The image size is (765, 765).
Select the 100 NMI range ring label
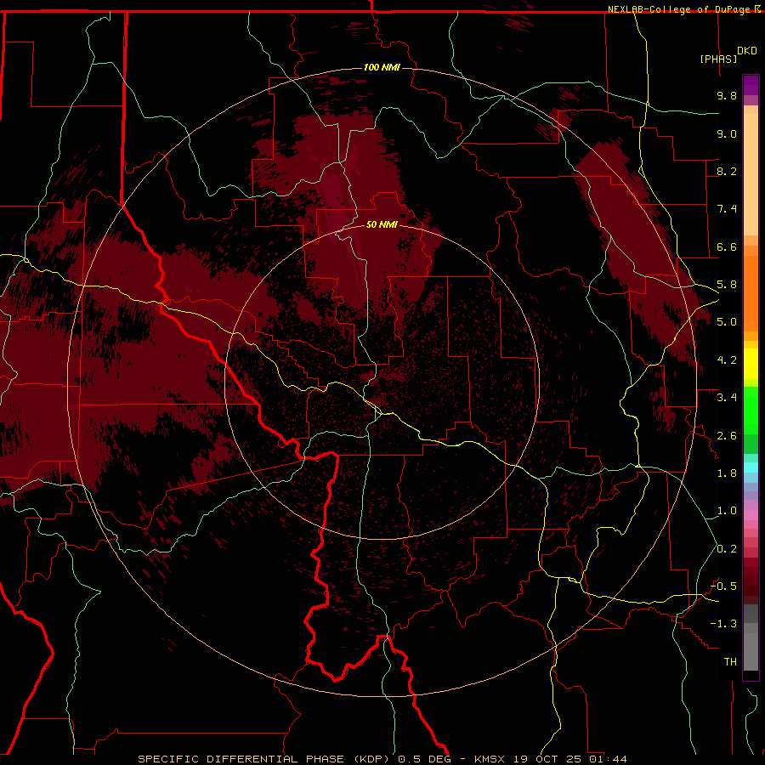point(382,67)
